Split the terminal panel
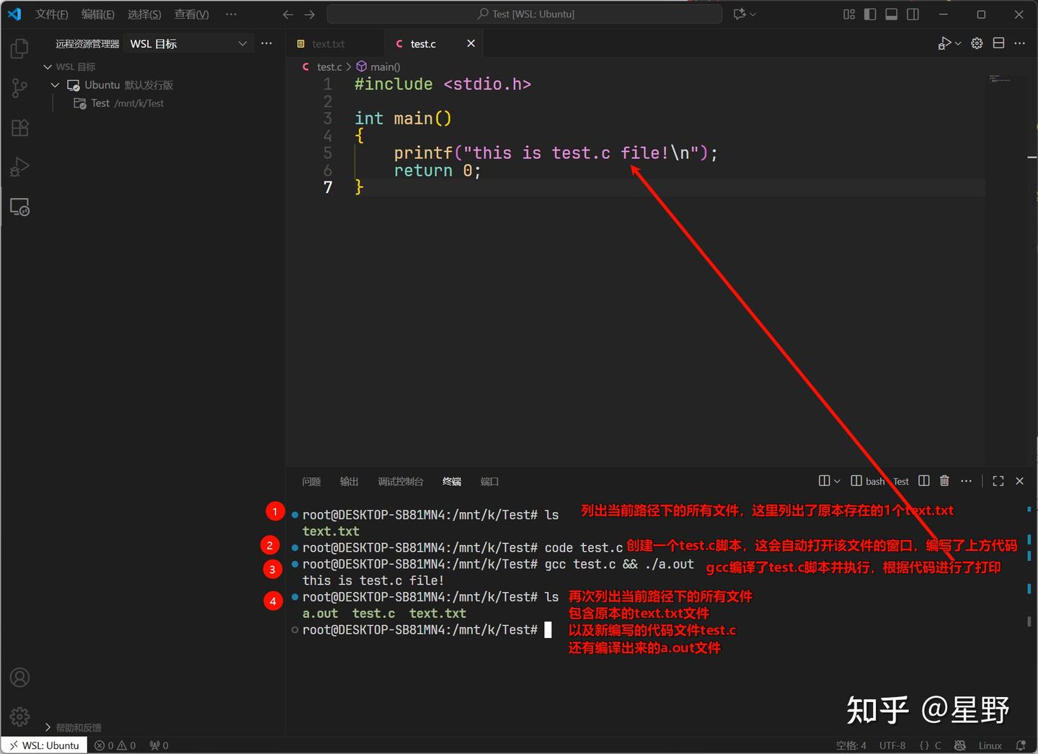Screen dimensions: 1038x754 click(x=924, y=481)
